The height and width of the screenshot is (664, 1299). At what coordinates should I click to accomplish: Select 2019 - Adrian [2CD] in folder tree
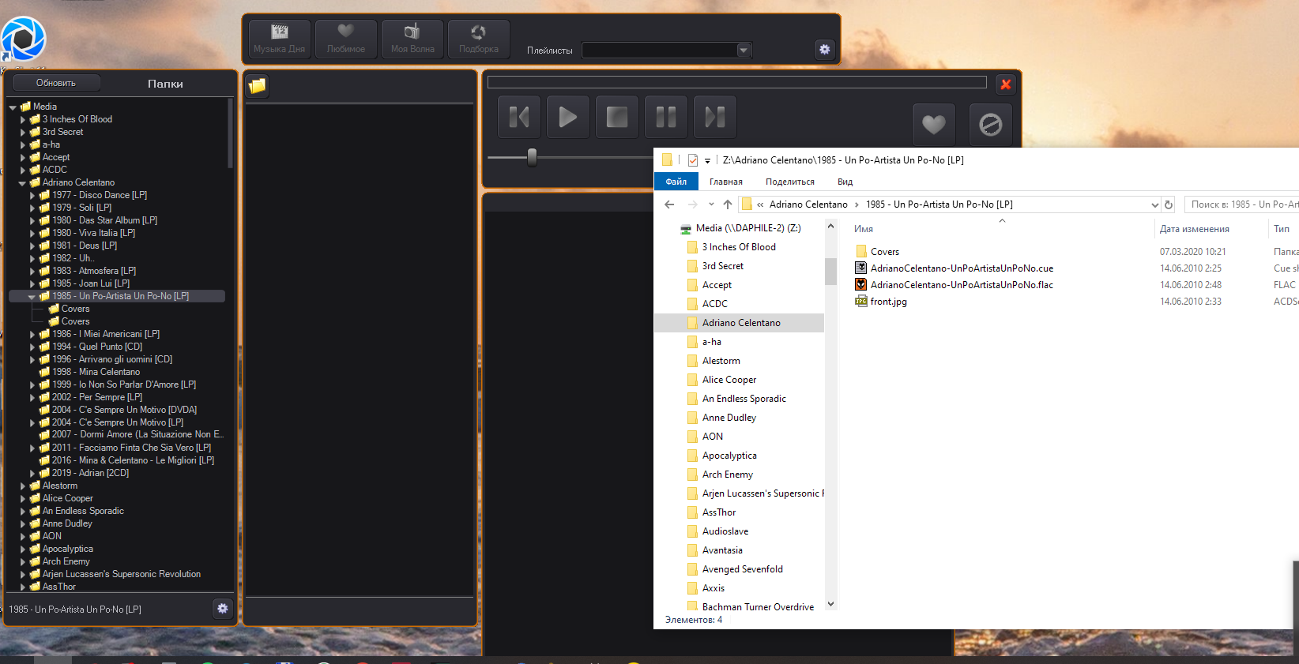[x=90, y=473]
